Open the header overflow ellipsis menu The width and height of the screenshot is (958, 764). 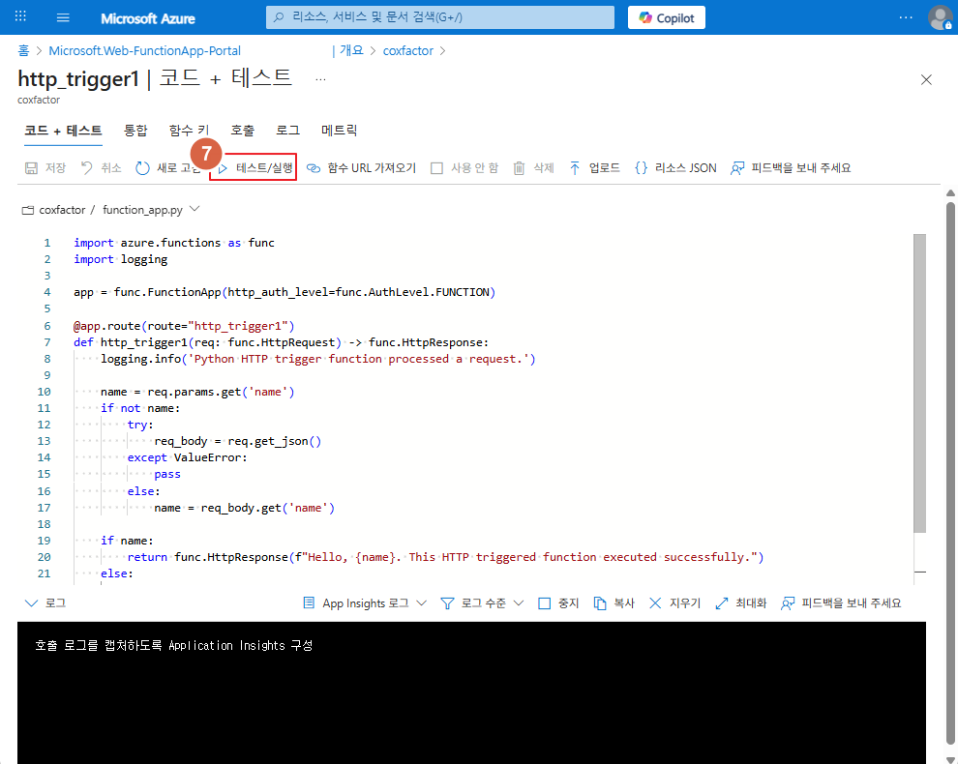pos(906,17)
